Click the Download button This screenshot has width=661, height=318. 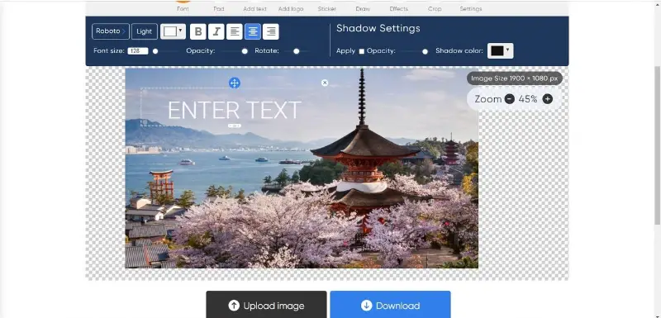[x=390, y=305]
